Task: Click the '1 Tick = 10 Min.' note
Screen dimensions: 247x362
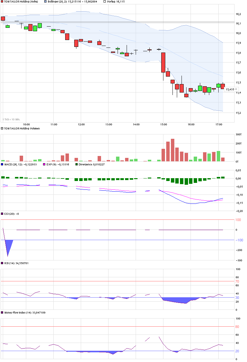Action: click(11, 119)
